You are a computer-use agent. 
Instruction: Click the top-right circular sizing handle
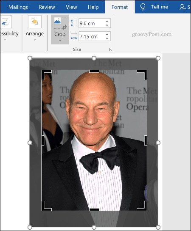(158, 58)
